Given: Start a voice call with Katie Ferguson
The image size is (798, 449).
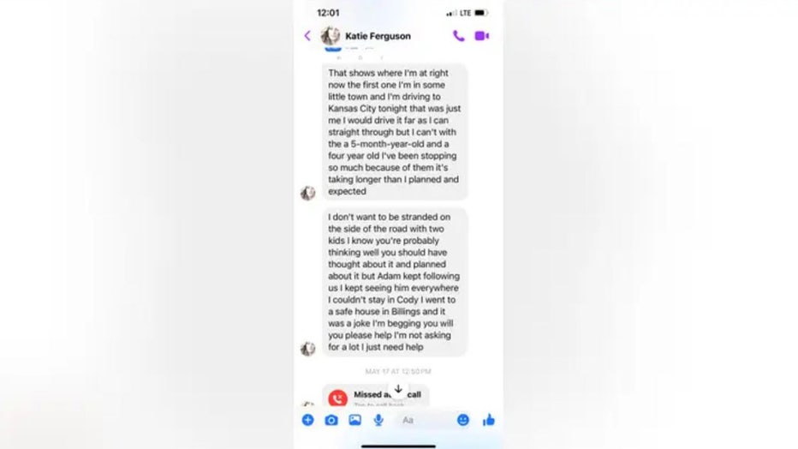Looking at the screenshot, I should point(459,36).
